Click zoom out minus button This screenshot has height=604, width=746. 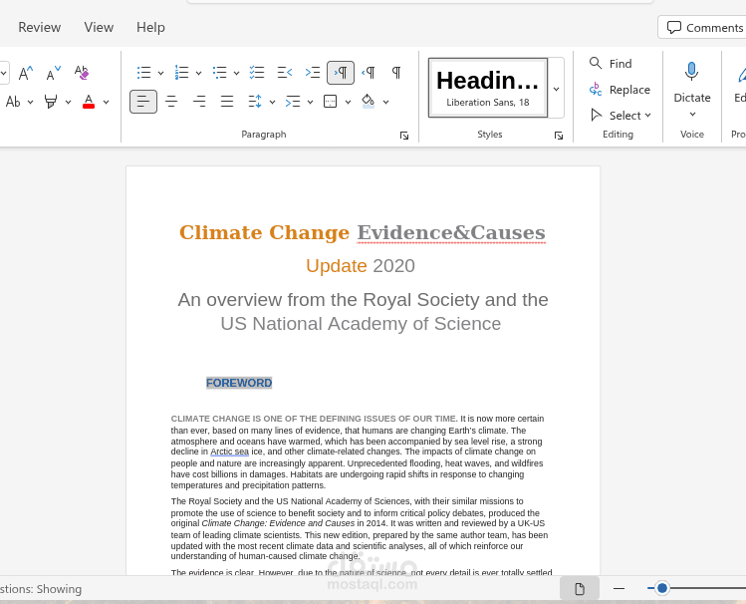pos(619,589)
